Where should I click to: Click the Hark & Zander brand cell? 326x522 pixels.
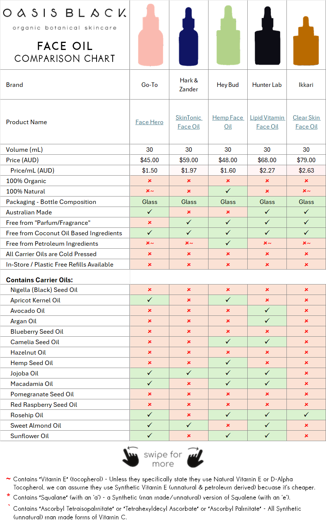pos(189,85)
